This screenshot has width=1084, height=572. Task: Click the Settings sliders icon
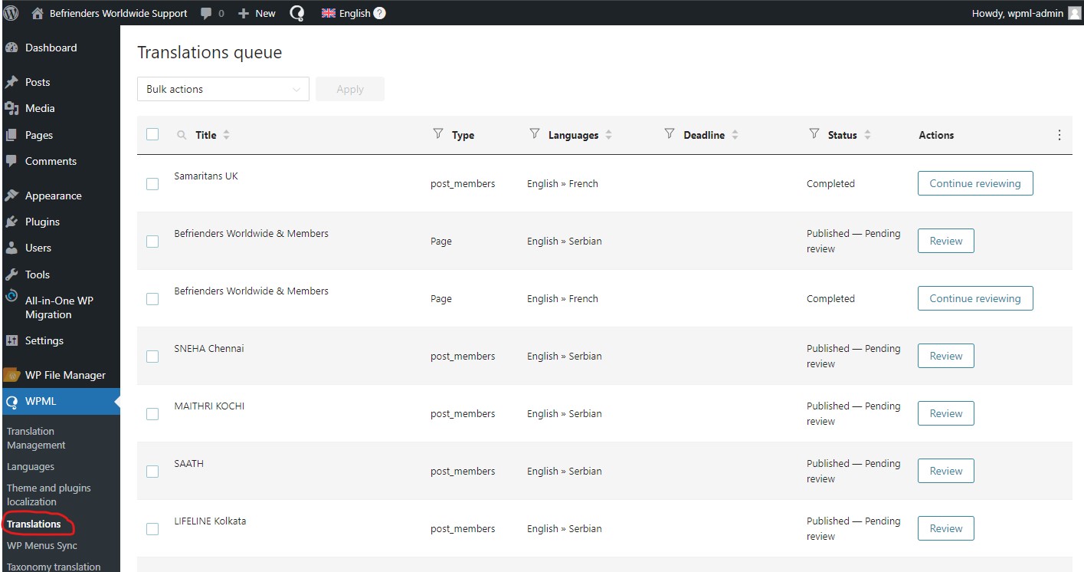[x=11, y=340]
